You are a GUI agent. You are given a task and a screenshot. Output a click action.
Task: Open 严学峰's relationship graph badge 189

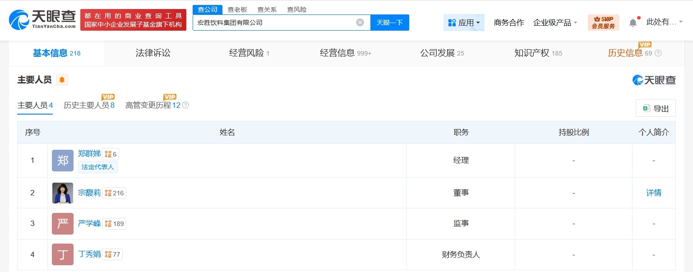point(114,224)
